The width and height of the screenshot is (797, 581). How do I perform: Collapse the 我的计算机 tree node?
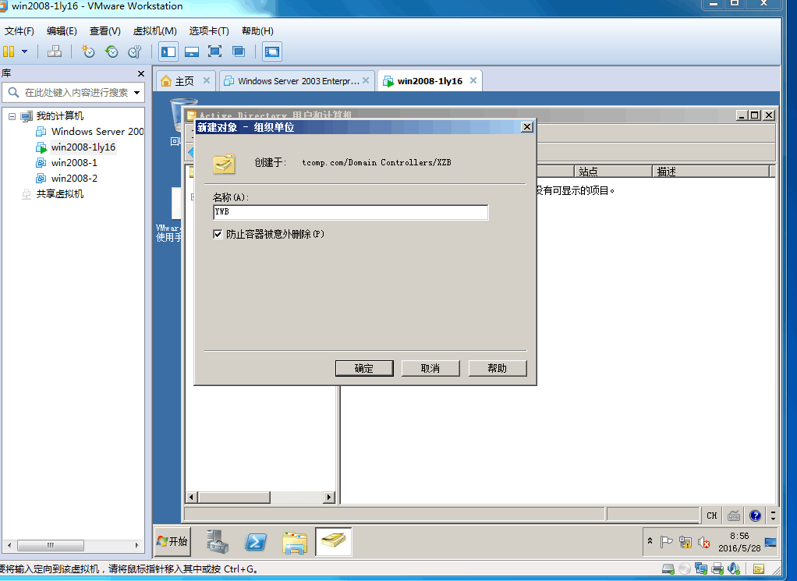[12, 116]
